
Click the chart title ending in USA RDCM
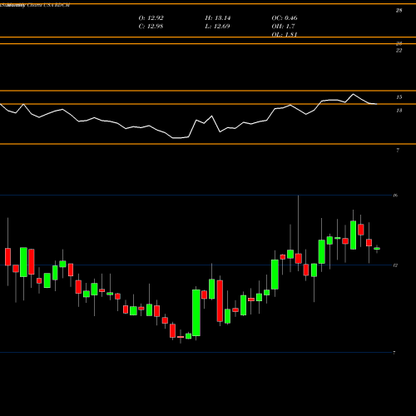[35, 5]
